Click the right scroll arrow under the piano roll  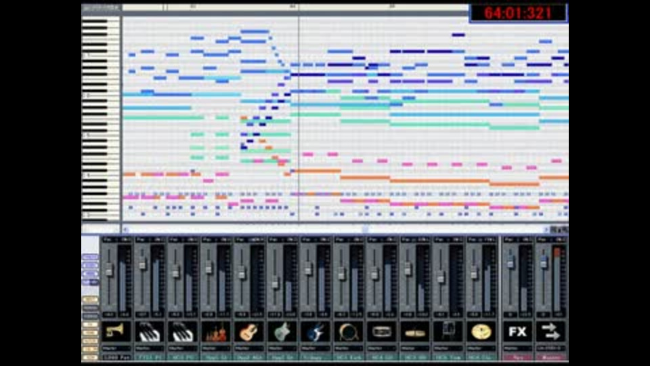point(546,230)
